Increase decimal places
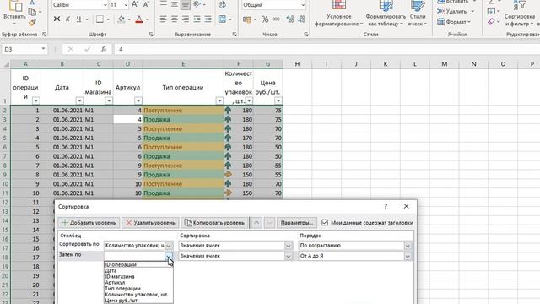This screenshot has height=304, width=540. 290,19
